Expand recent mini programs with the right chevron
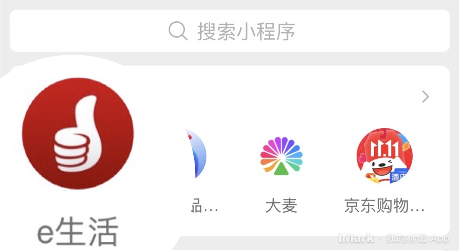Screen dimensions: 459x251 pyautogui.click(x=426, y=97)
